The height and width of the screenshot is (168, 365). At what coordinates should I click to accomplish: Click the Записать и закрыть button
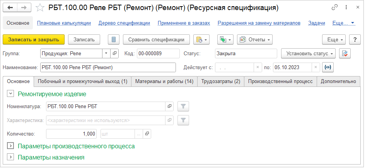tap(34, 39)
